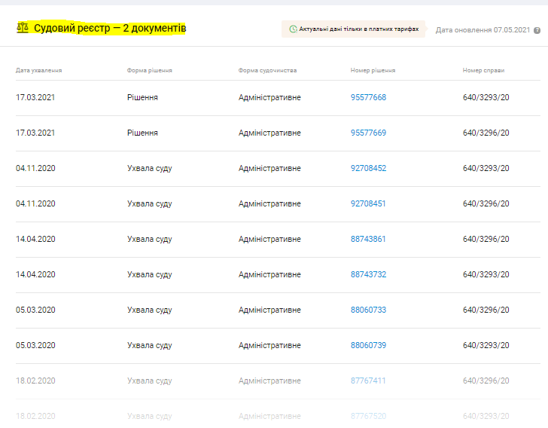Click the clock icon in the tariffs badge
The image size is (548, 428).
tap(293, 29)
